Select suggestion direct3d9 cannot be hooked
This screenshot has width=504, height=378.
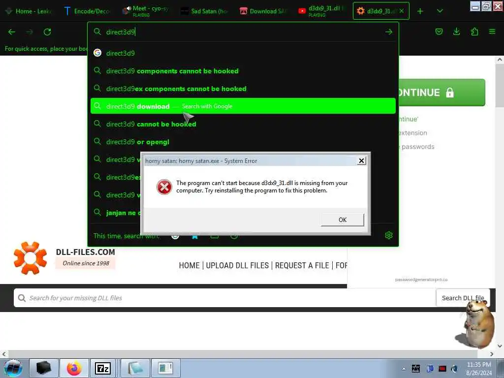[x=243, y=124]
